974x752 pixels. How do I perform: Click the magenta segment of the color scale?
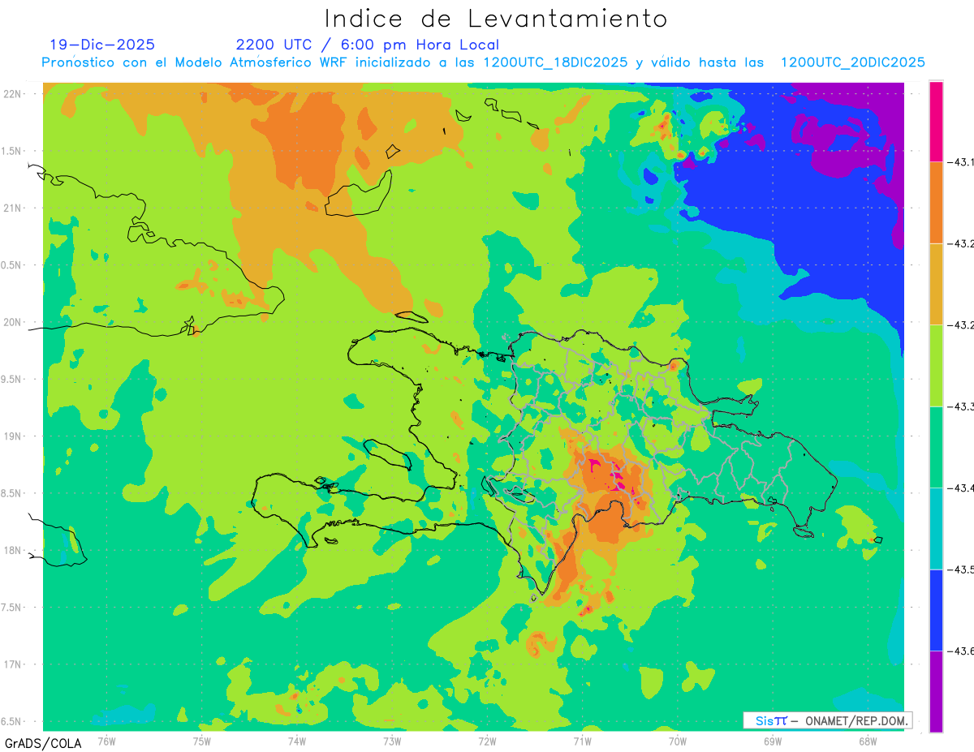tap(936, 121)
